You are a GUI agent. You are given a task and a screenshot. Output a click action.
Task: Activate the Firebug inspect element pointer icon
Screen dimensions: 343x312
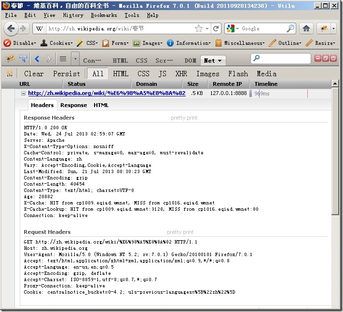[23, 59]
